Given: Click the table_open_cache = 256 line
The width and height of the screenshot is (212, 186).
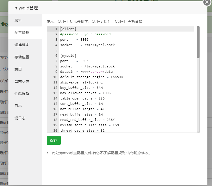Looking at the screenshot, I should [82, 98].
